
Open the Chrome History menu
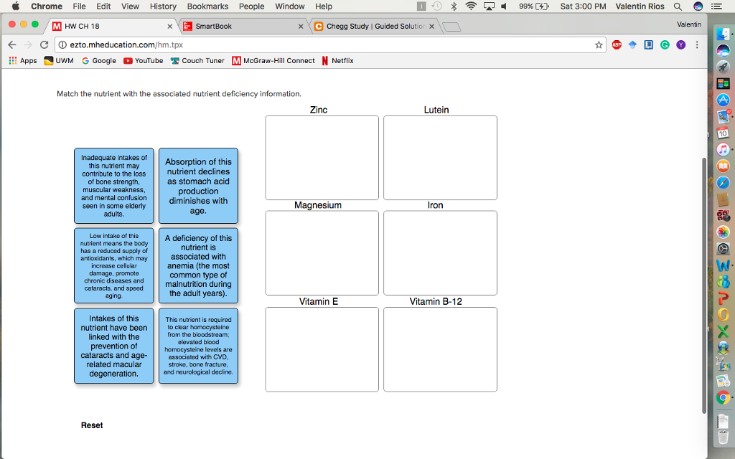pos(163,6)
